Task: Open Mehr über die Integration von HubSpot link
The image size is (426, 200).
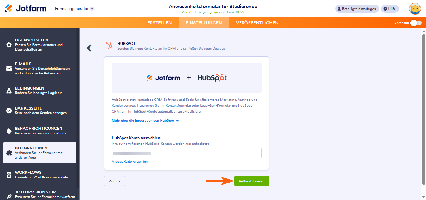Action: [x=145, y=120]
